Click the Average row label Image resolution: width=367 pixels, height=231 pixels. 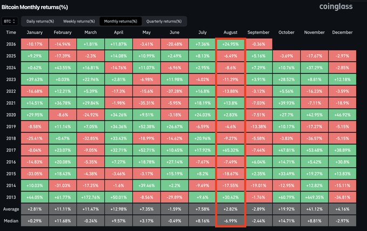point(11,209)
